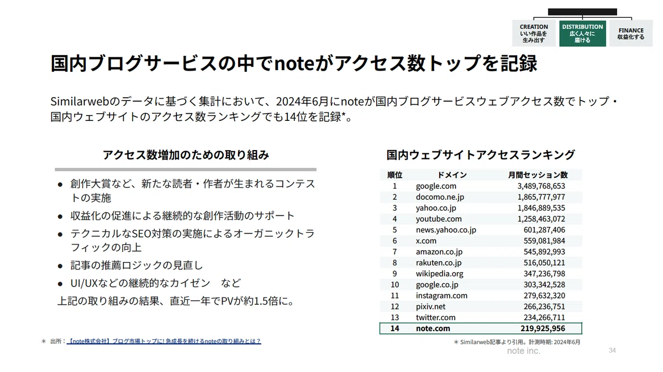Click amazon.co.jp domain cell
The width and height of the screenshot is (663, 372).
click(x=440, y=252)
